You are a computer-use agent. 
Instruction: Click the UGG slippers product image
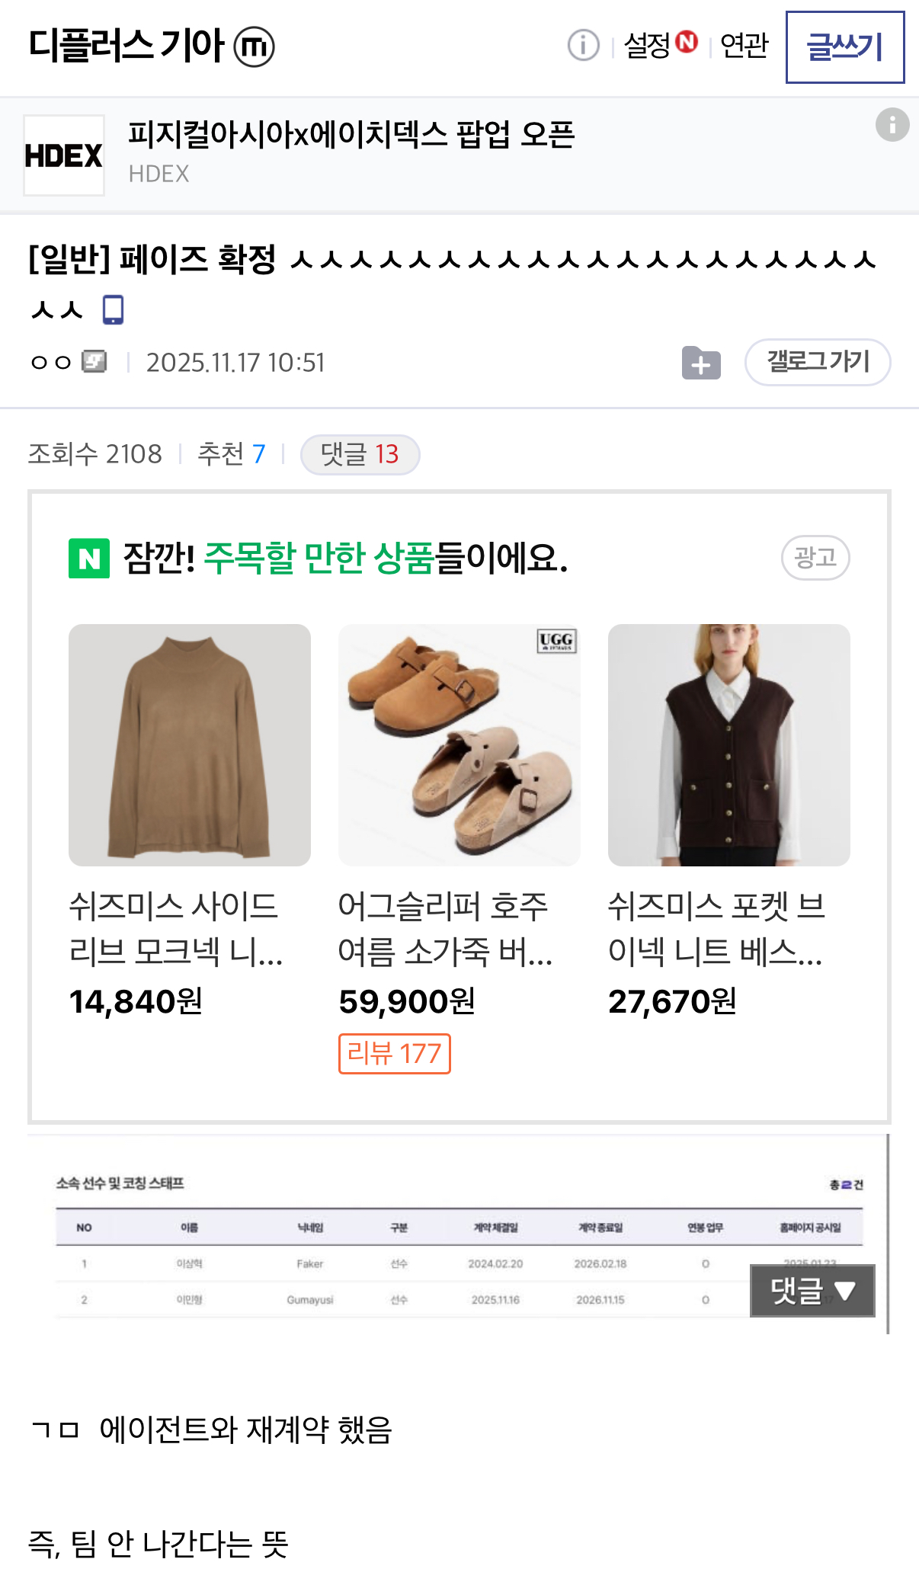[x=459, y=744]
